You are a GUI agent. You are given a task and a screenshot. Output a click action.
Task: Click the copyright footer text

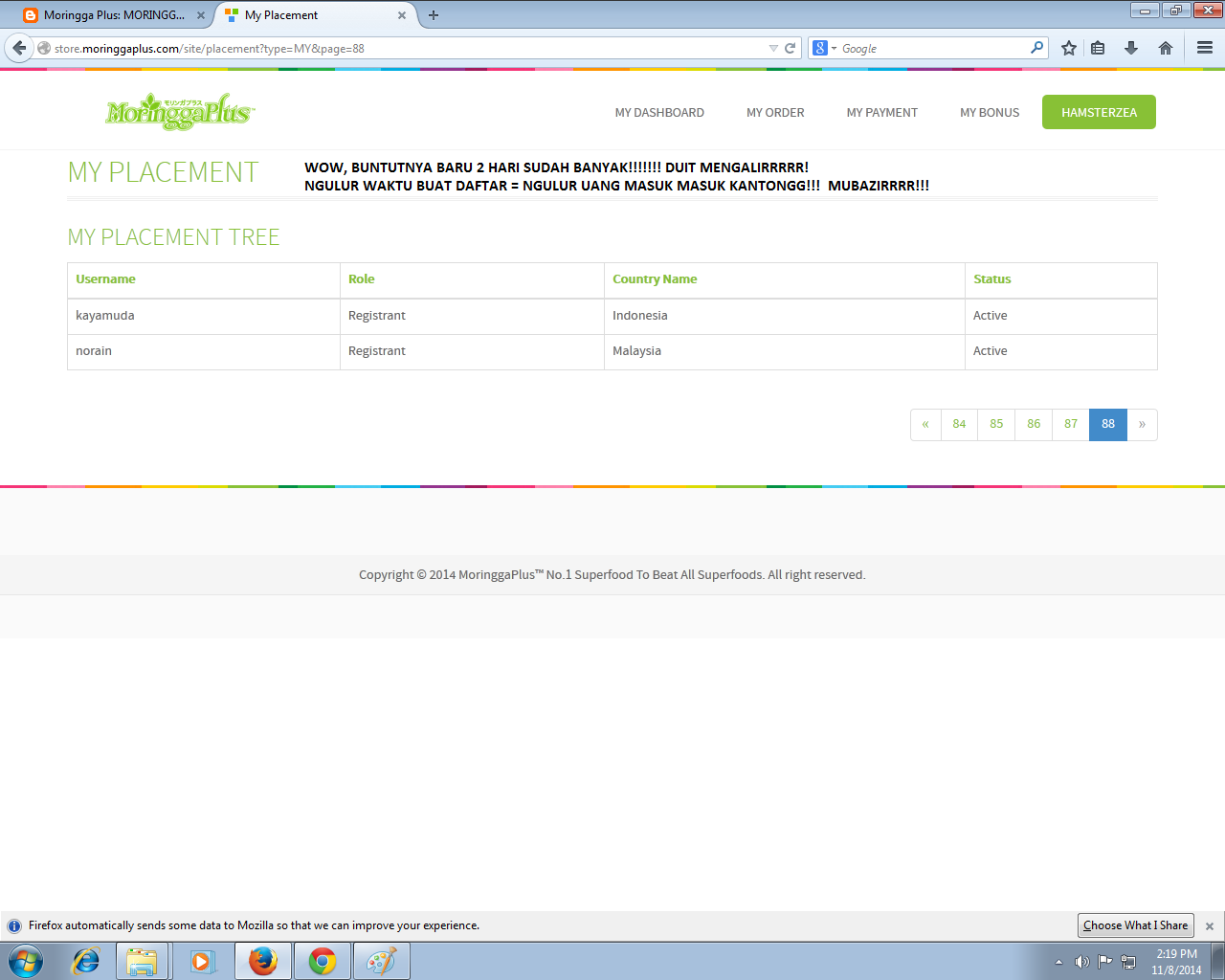(612, 575)
